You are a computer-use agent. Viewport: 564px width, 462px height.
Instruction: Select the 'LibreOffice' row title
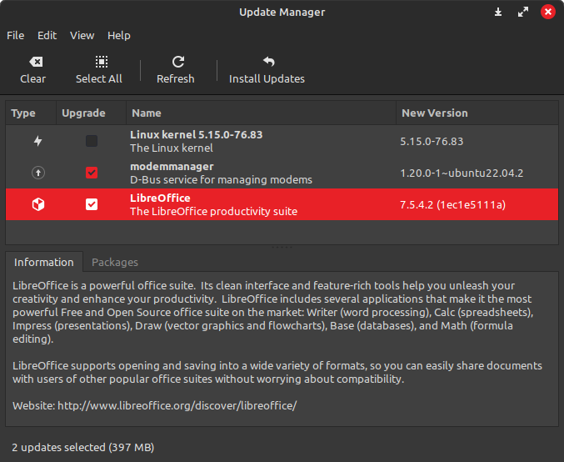(160, 198)
